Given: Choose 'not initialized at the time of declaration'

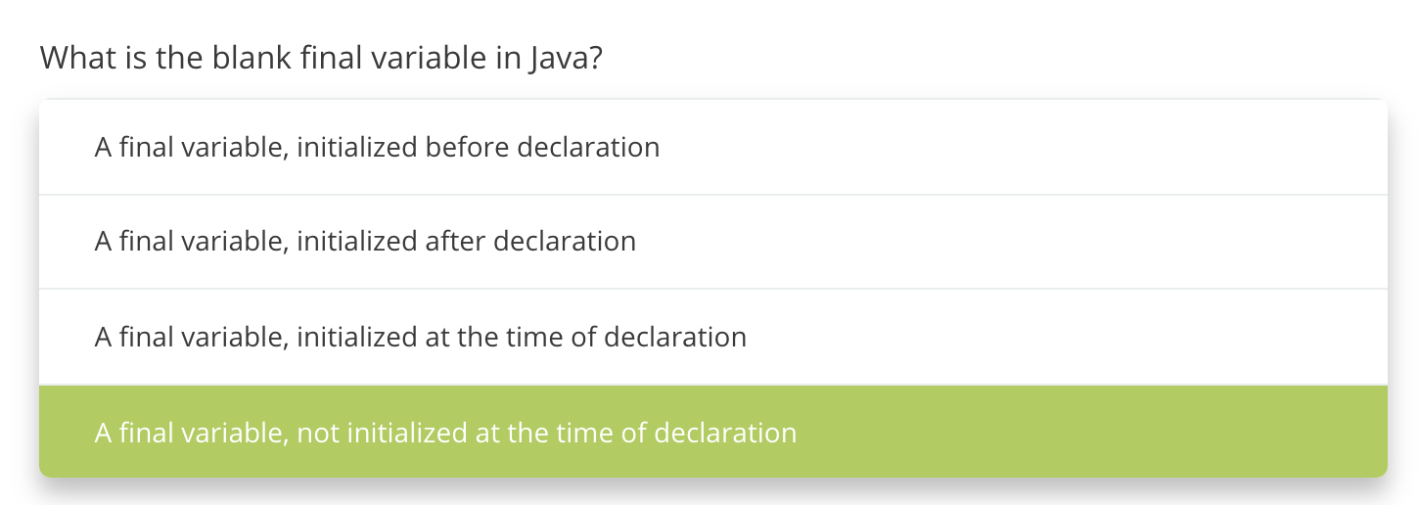Looking at the screenshot, I should click(445, 432).
